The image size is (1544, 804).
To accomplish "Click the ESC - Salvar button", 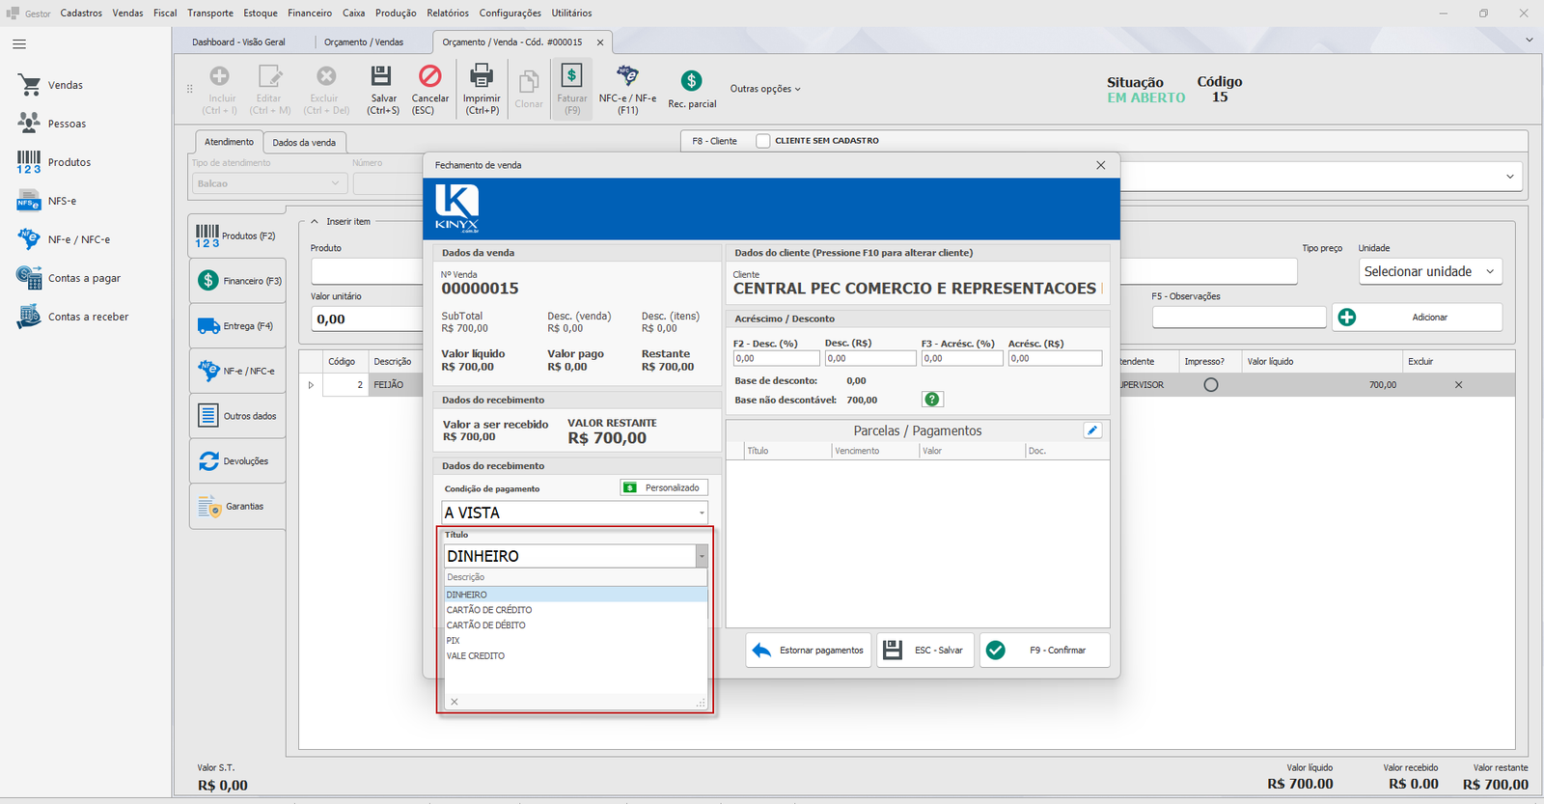I will tap(924, 651).
